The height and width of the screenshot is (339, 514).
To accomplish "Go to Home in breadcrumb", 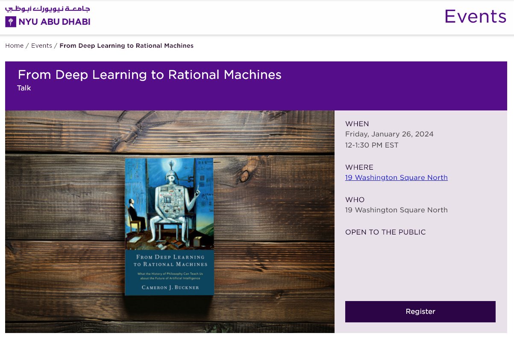I will 14,46.
